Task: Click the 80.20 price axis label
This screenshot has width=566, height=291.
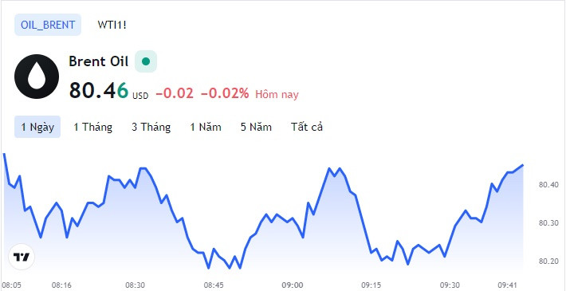Action: pos(548,261)
